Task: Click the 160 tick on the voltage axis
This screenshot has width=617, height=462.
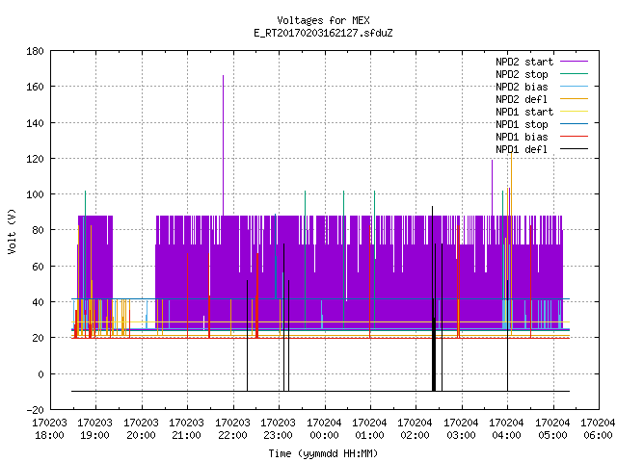Action: coord(35,87)
